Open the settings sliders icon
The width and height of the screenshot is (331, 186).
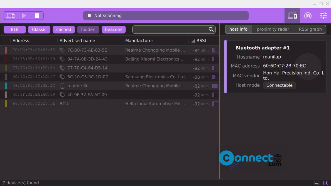point(323,16)
